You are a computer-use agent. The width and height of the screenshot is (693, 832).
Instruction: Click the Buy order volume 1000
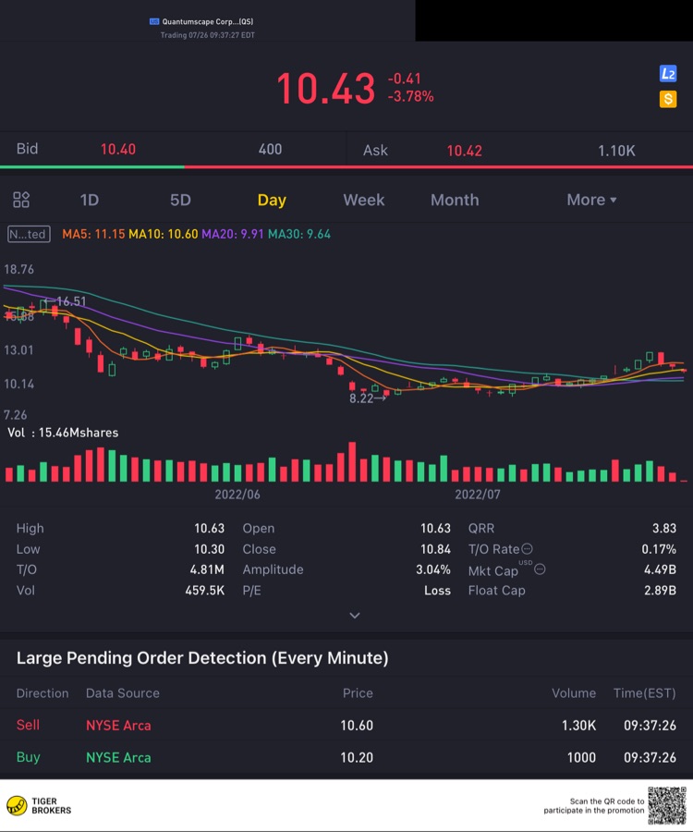581,758
